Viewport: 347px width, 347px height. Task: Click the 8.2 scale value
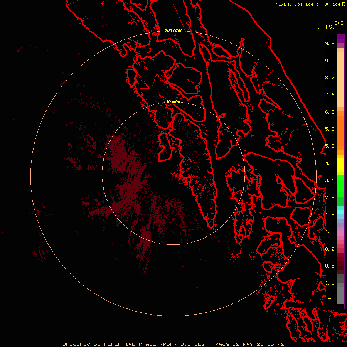click(x=330, y=77)
